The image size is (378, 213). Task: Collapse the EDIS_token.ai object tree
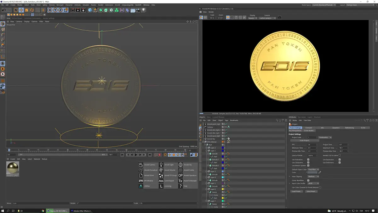(x=203, y=142)
